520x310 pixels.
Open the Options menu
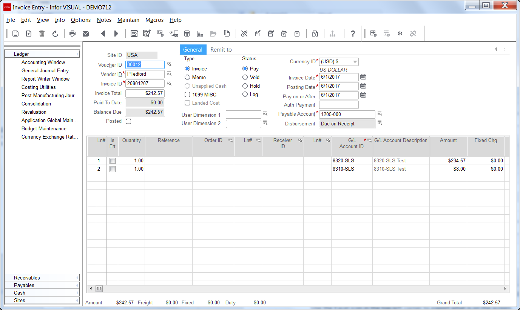pos(81,20)
